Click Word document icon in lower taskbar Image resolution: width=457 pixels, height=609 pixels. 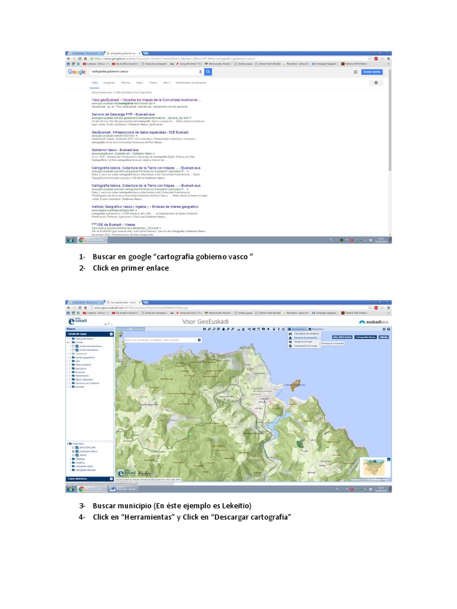coord(112,489)
